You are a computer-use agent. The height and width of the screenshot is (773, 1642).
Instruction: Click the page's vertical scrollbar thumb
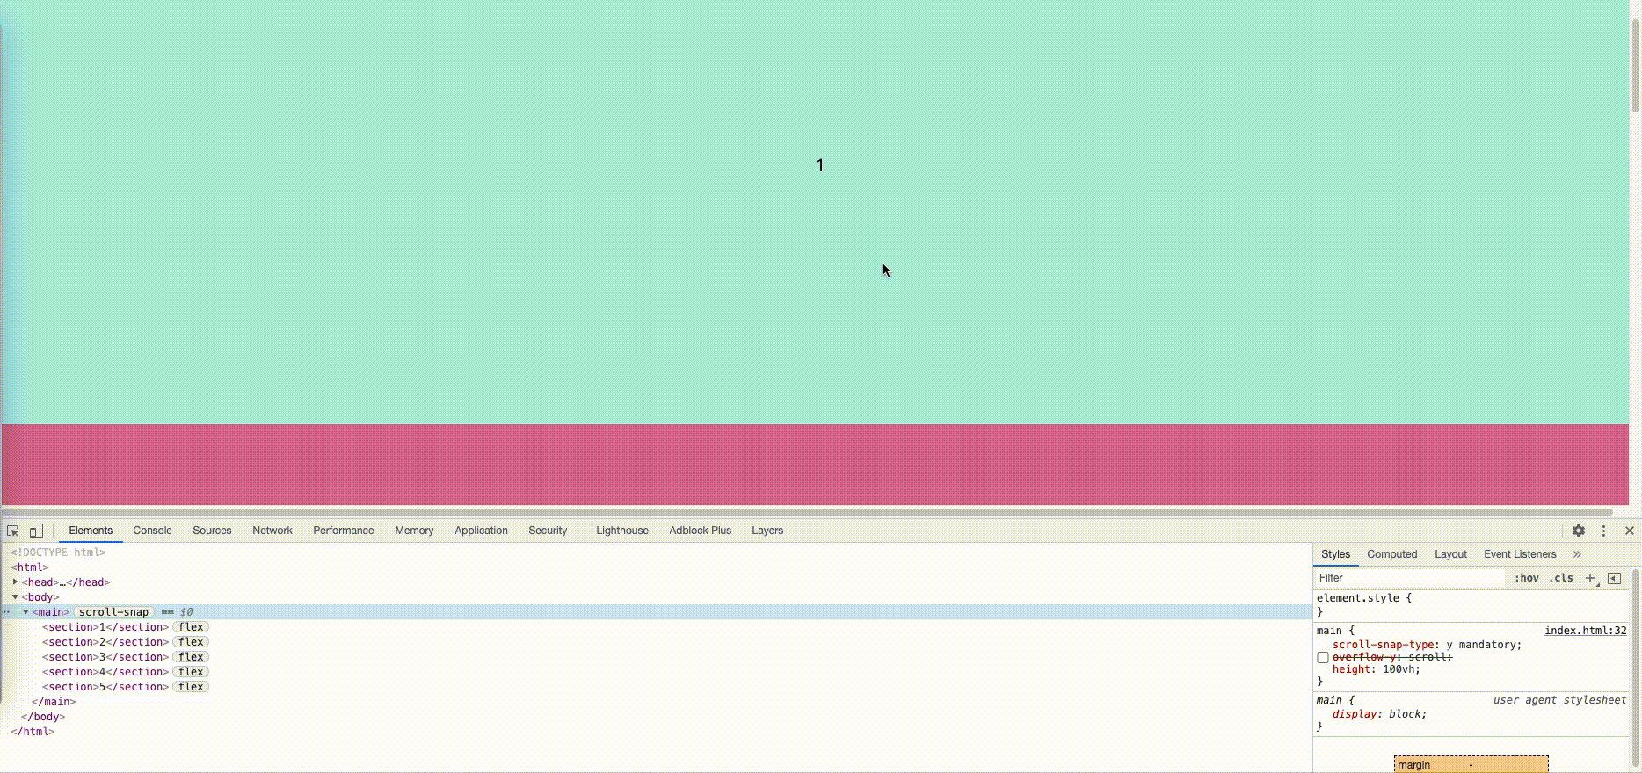pyautogui.click(x=1636, y=66)
